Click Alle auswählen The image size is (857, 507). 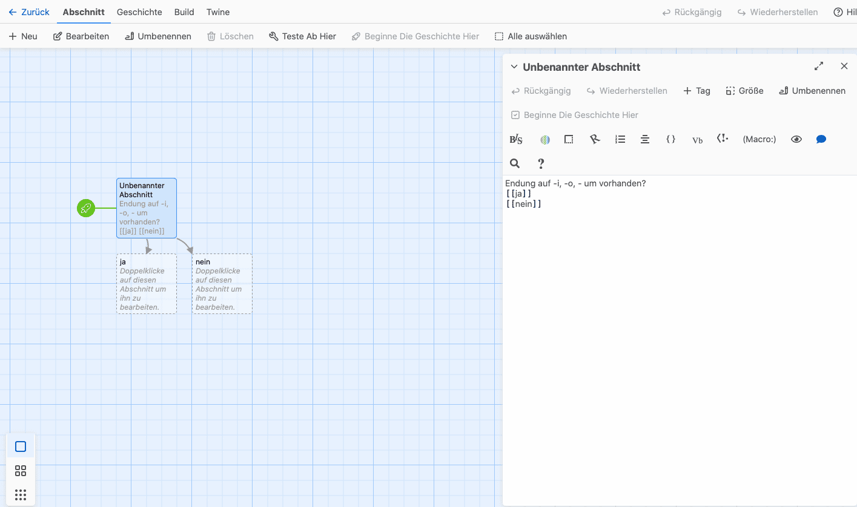pos(531,36)
